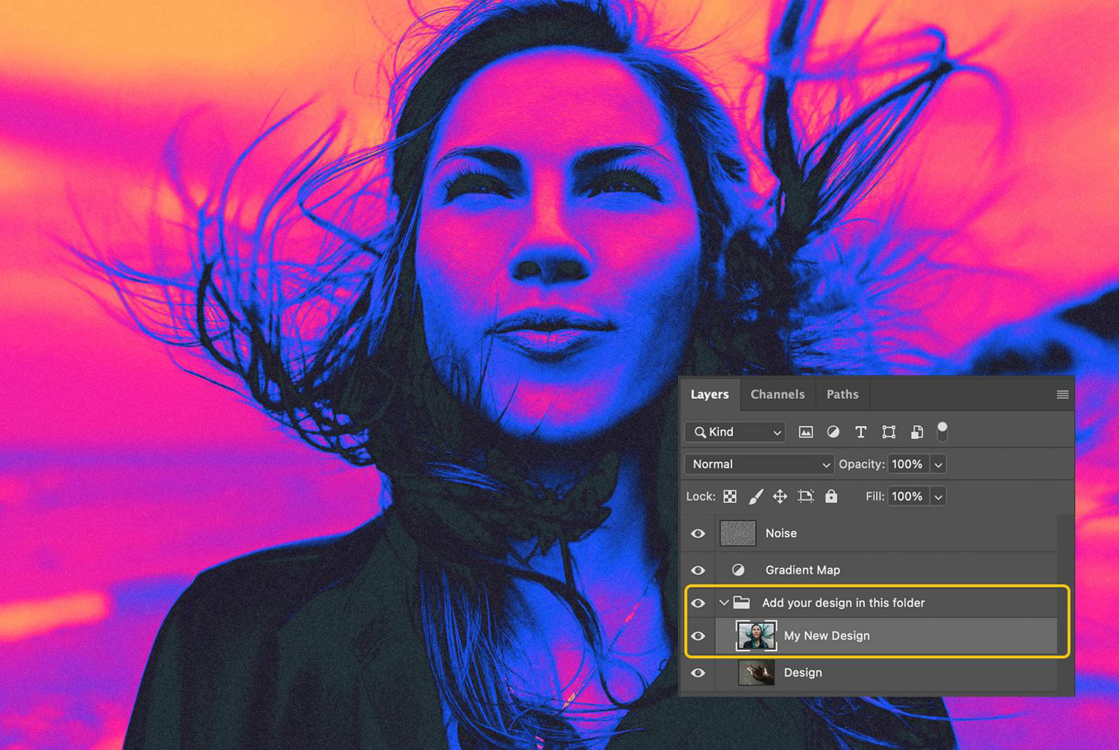Image resolution: width=1119 pixels, height=750 pixels.
Task: Toggle the layer filtering on/off switch
Action: click(943, 431)
